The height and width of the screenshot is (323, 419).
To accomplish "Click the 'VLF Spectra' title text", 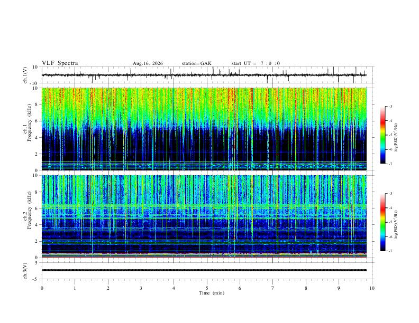I will click(60, 63).
